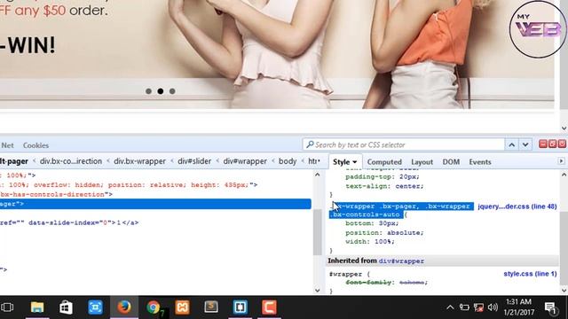Select div#wrapper in the breadcrumb path

pyautogui.click(x=245, y=161)
